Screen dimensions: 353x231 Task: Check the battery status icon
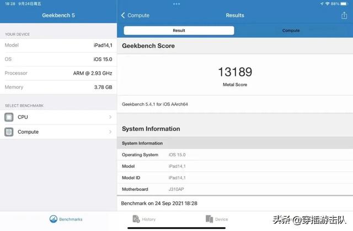[344, 4]
